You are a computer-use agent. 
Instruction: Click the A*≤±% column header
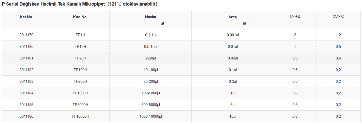coord(295,17)
